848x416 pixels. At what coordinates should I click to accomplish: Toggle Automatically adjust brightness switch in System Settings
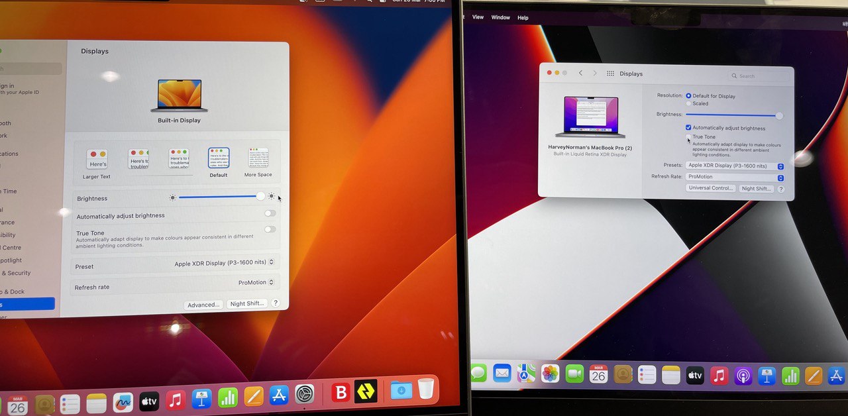(x=270, y=213)
